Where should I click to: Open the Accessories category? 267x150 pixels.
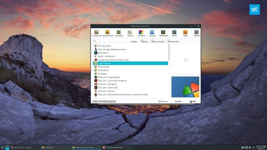coord(97,33)
